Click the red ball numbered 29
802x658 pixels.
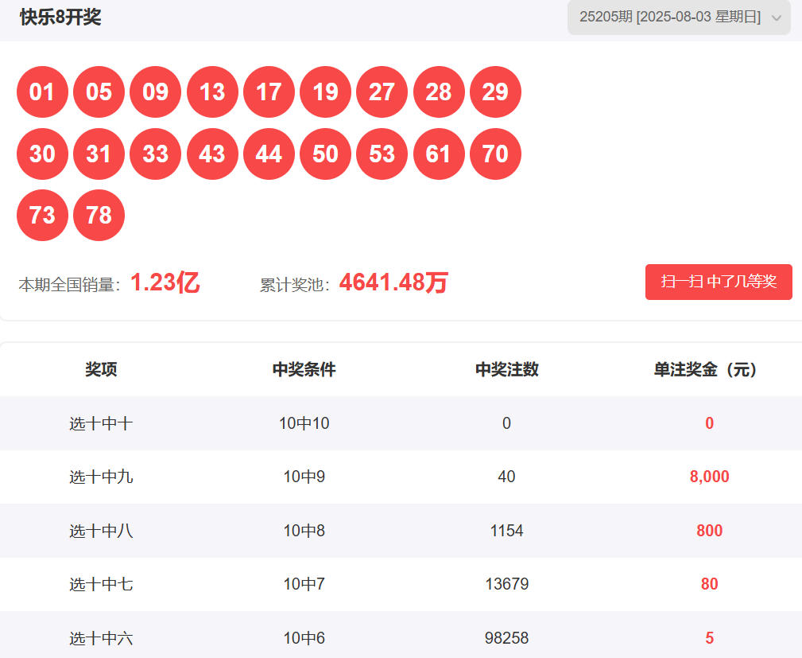click(495, 92)
